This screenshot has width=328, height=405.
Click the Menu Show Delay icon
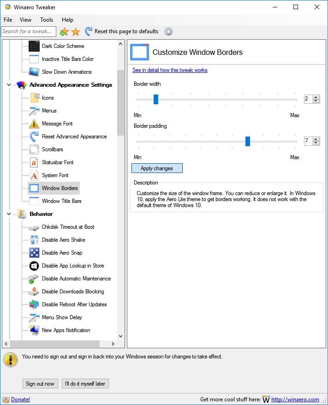click(x=34, y=317)
